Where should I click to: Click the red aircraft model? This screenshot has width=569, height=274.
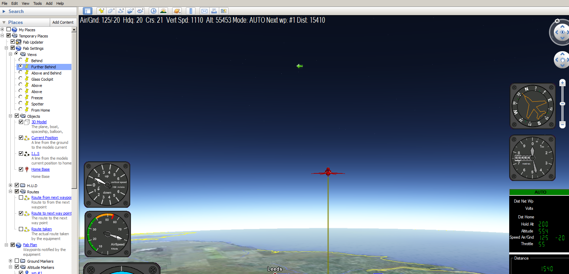328,172
